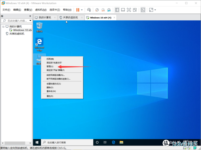This screenshot has height=150, width=201.
Task: Toggle the thumbnail bar view button
Action: coord(123,10)
